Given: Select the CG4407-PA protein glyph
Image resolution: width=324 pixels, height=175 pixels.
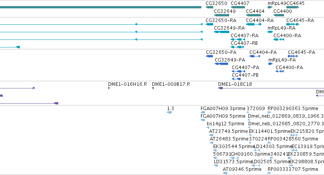Looking at the screenshot, I should click(238, 71).
